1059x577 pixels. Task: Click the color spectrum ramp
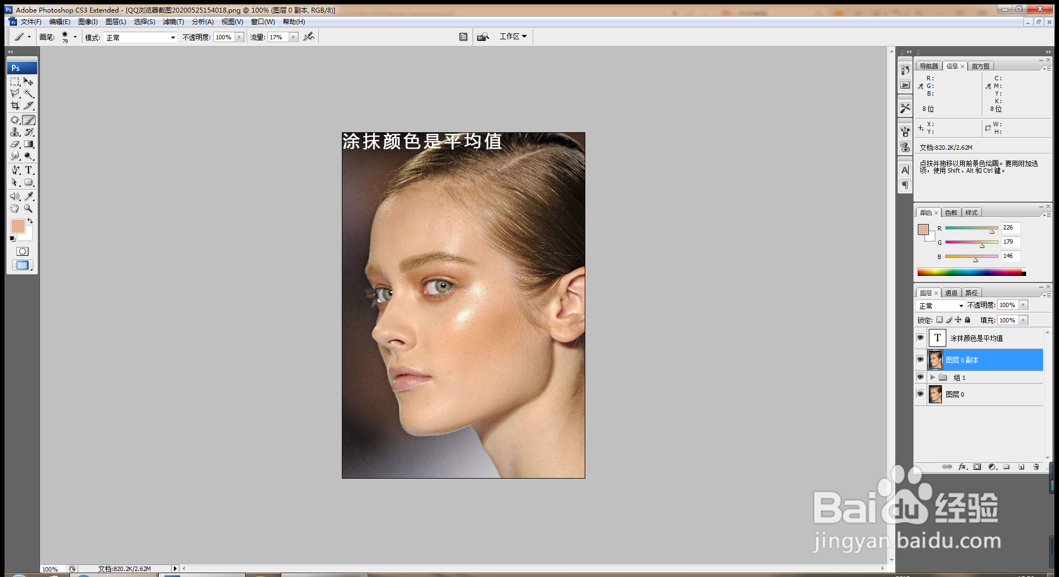[971, 272]
